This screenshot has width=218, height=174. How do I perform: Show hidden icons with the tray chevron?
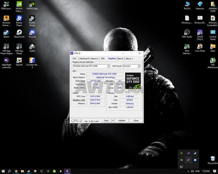tap(188, 171)
